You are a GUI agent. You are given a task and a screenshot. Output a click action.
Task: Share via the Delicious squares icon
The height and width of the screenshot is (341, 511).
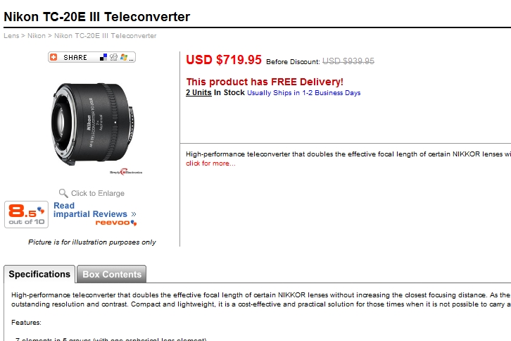(103, 58)
